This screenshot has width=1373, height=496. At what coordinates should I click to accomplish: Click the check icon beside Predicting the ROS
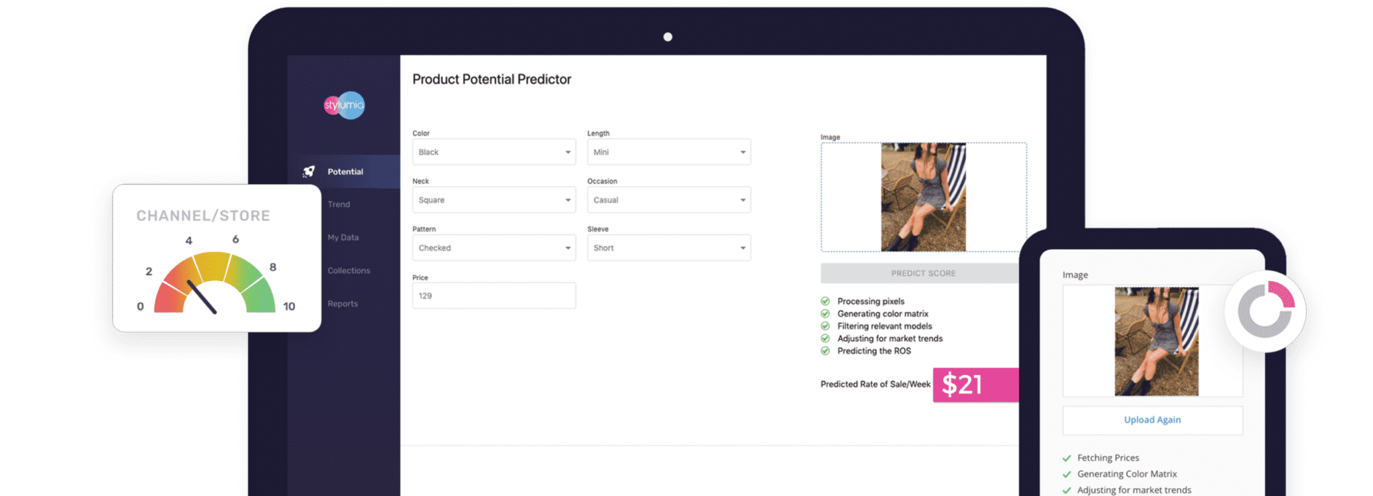tap(825, 351)
